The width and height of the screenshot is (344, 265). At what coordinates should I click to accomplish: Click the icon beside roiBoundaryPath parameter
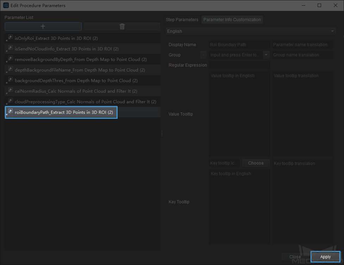[x=10, y=112]
